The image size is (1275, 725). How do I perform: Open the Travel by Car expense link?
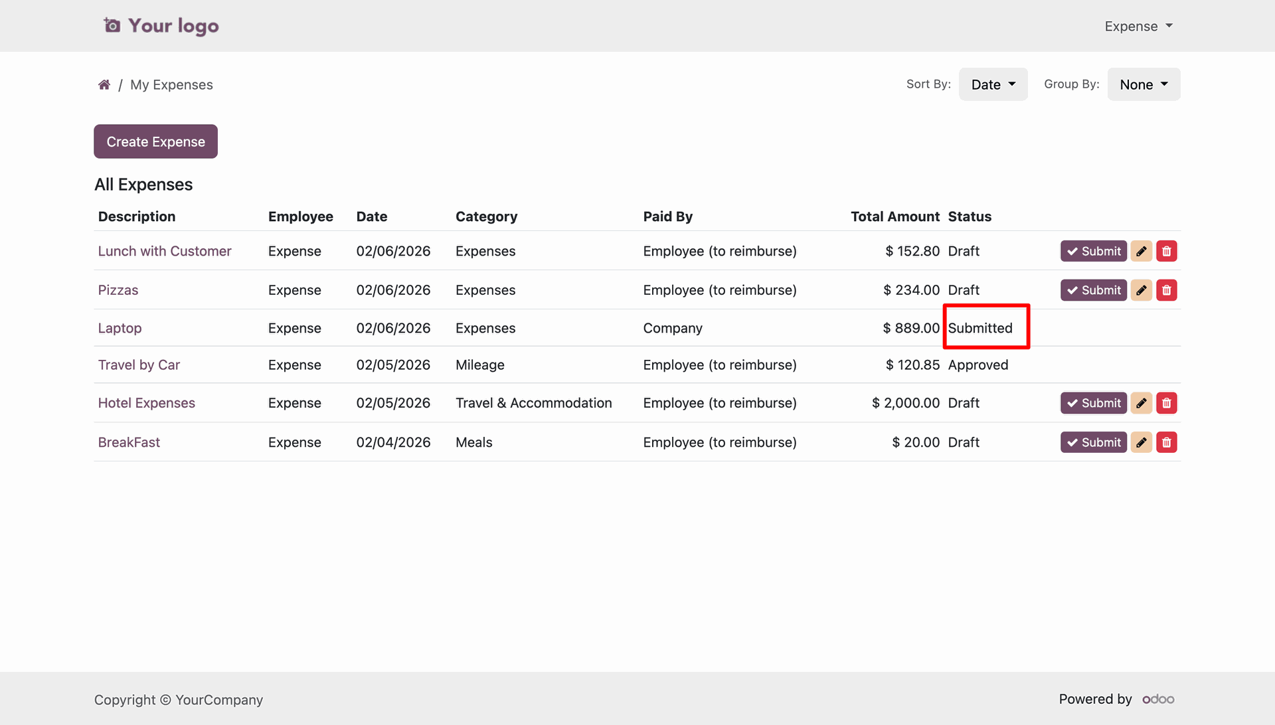pos(139,365)
